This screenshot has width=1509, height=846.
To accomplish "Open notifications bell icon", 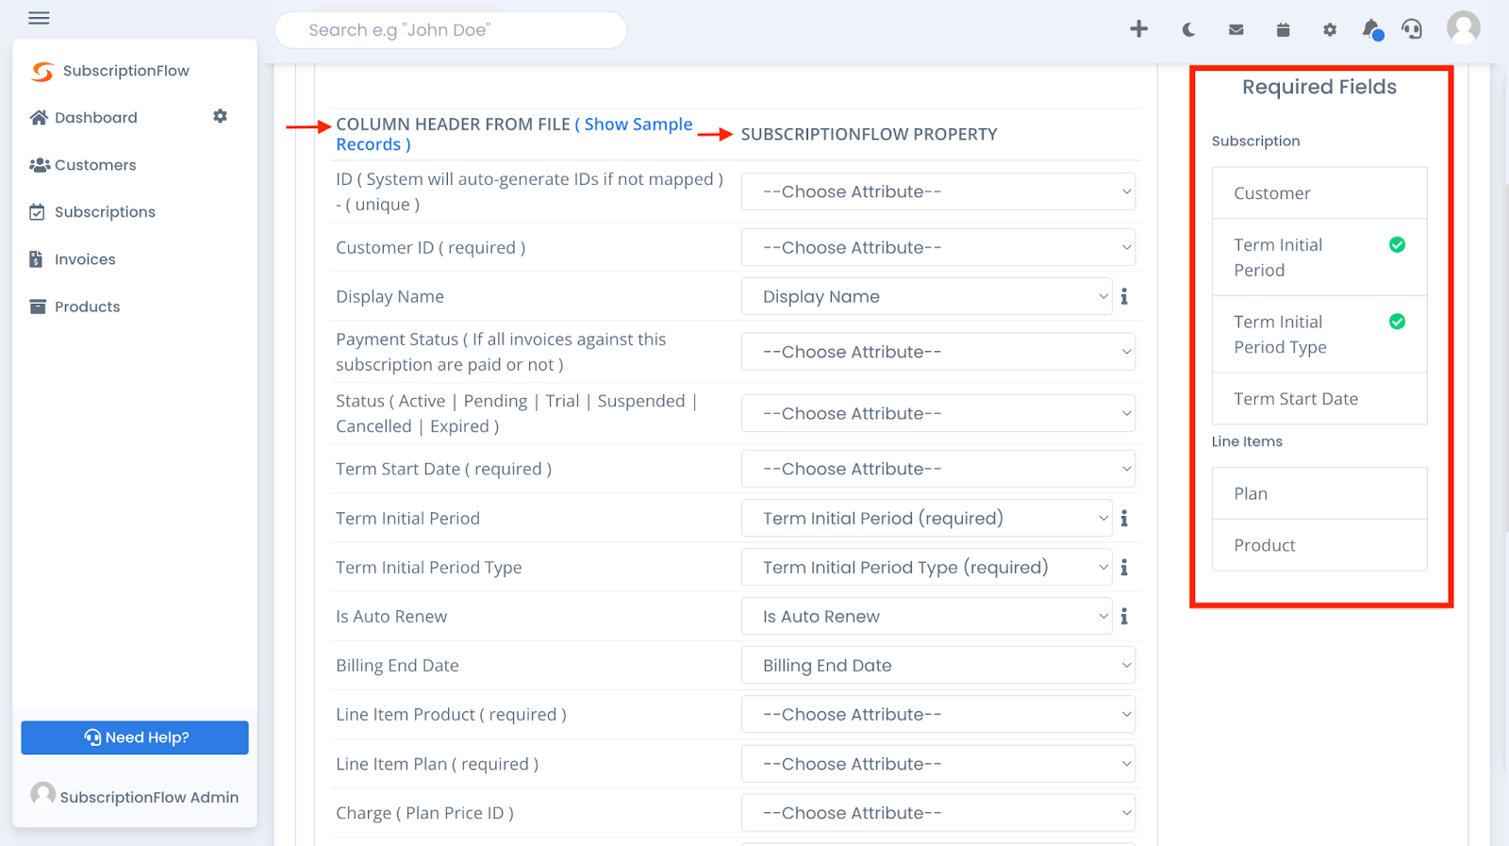I will (x=1372, y=30).
